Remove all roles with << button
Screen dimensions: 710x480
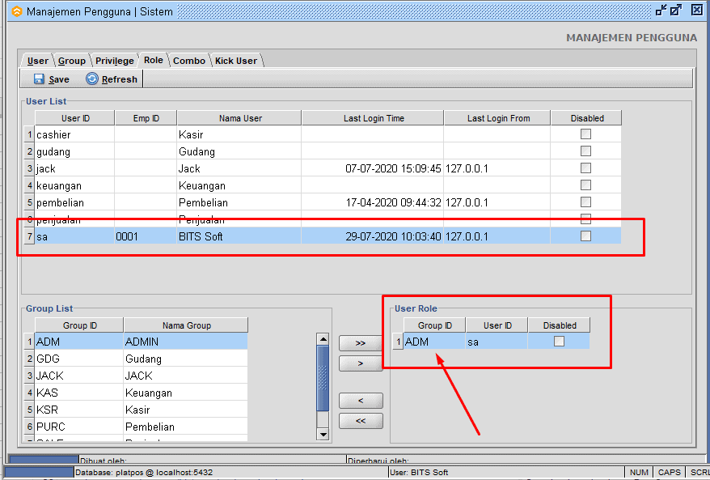pyautogui.click(x=361, y=421)
